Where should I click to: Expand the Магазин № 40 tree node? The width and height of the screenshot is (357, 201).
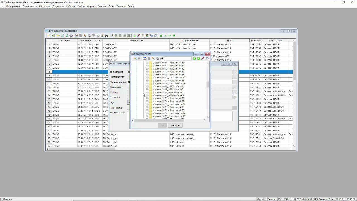click(x=147, y=63)
